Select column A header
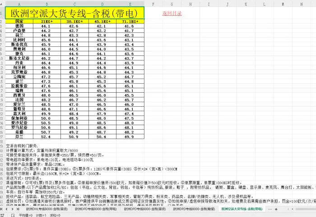The height and width of the screenshot is (217, 316). (19, 4)
